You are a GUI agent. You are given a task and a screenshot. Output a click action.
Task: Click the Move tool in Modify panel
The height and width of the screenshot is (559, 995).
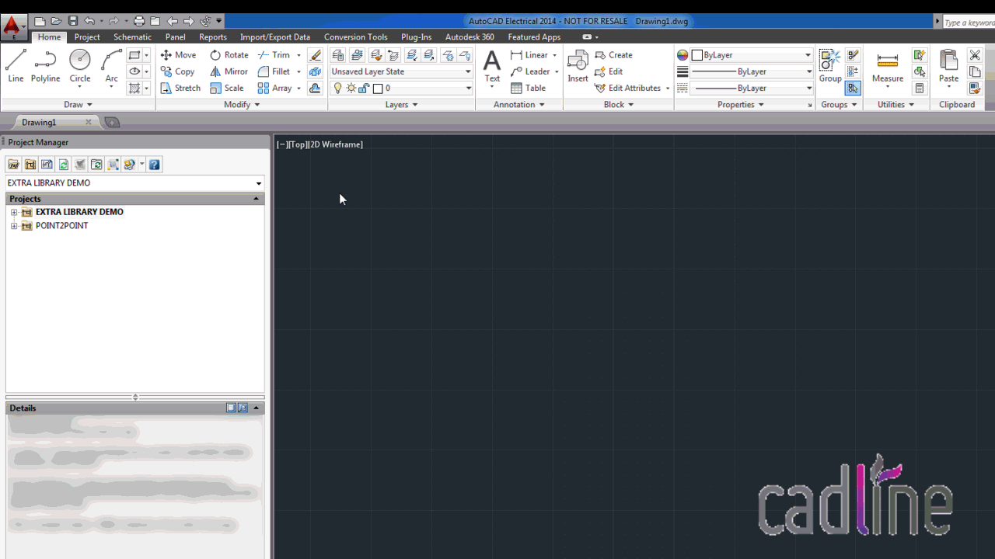179,54
